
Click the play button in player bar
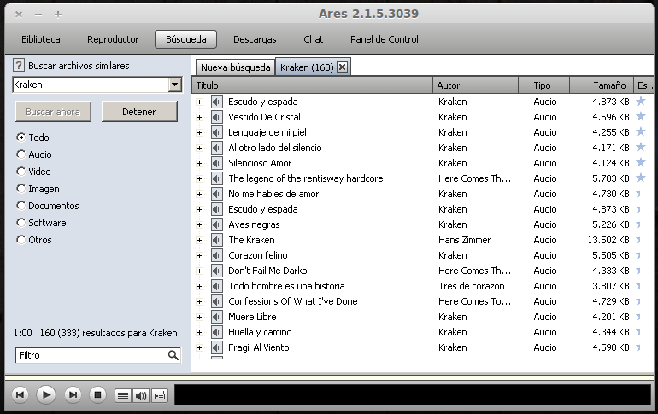[46, 394]
